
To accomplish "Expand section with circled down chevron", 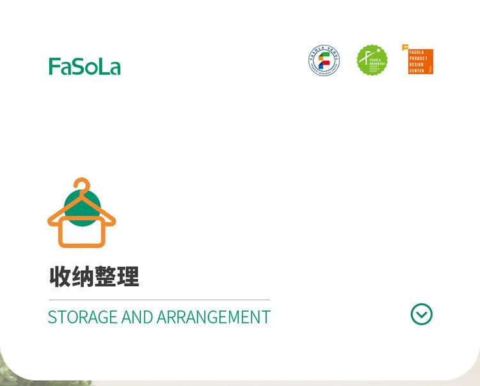I will 422,314.
